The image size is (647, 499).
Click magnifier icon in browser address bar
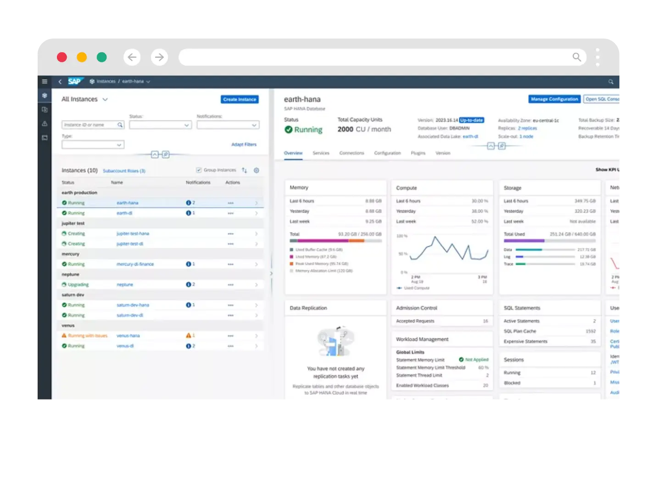tap(577, 57)
